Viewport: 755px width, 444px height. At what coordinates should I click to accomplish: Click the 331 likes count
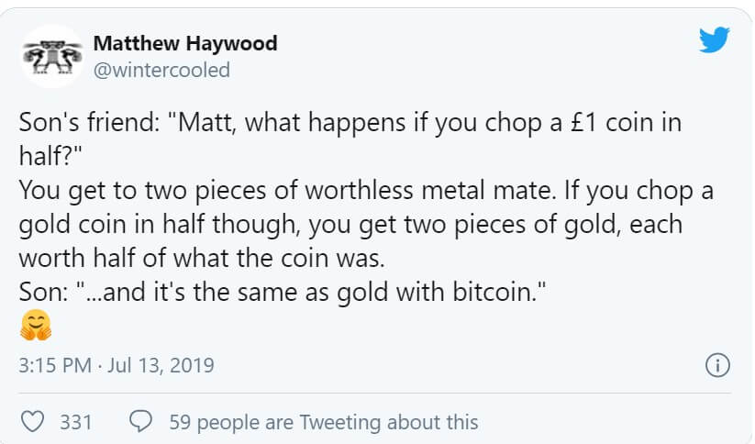coord(76,422)
